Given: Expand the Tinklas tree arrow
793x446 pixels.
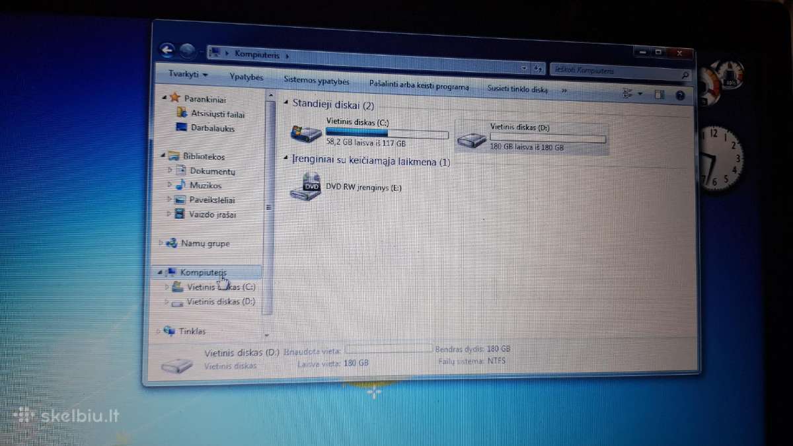Looking at the screenshot, I should [158, 330].
